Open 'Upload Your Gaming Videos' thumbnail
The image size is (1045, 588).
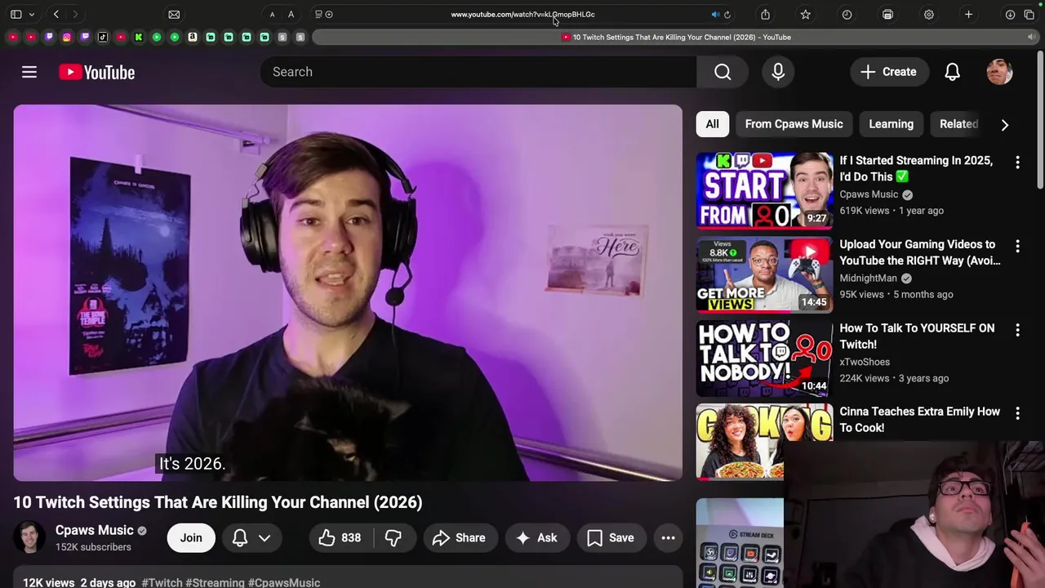(764, 274)
